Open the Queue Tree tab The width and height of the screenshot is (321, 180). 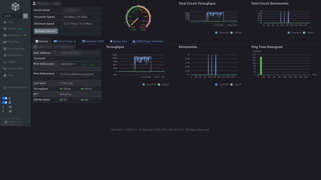[118, 41]
